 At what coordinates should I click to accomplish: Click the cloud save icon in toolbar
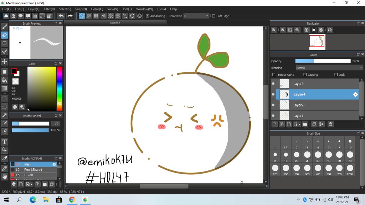point(6,16)
